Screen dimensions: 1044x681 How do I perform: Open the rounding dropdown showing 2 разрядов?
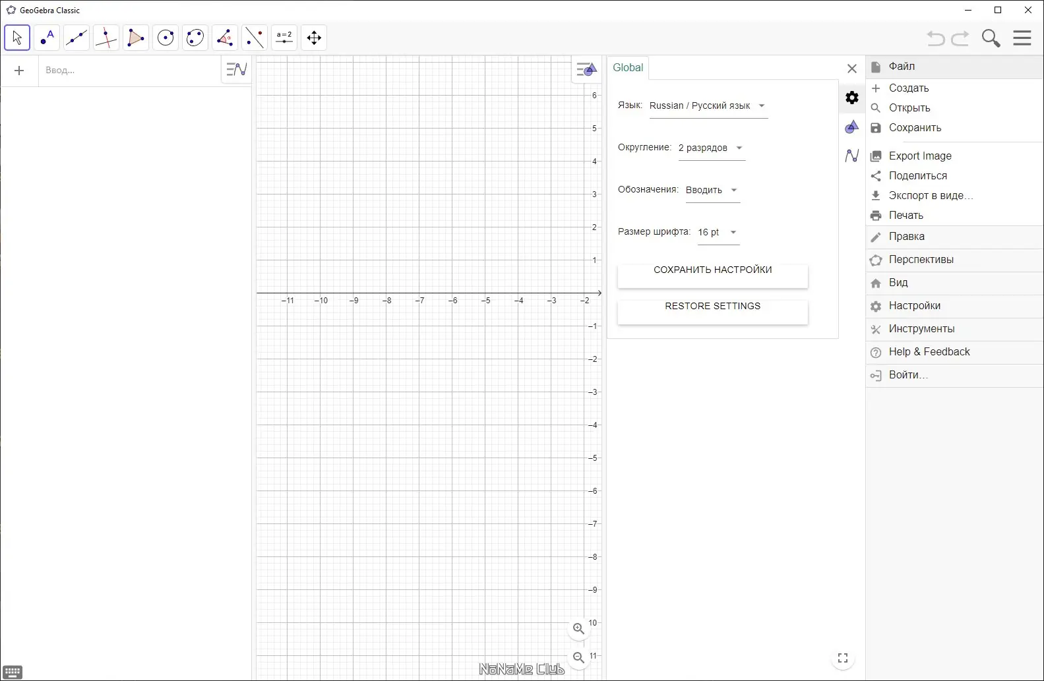tap(712, 148)
